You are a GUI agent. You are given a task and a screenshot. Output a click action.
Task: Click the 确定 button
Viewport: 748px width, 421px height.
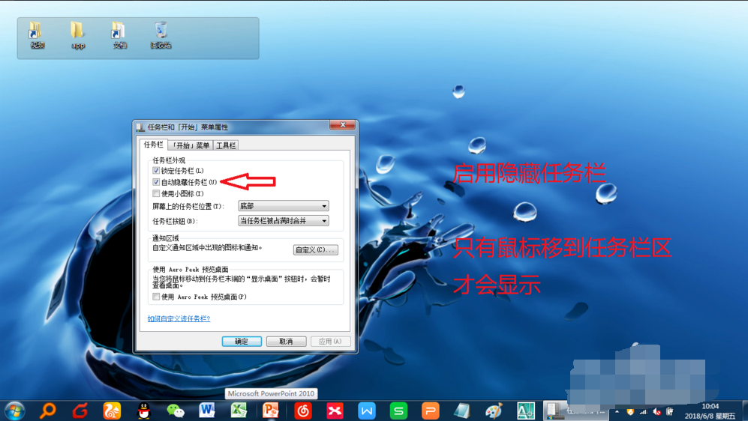242,341
